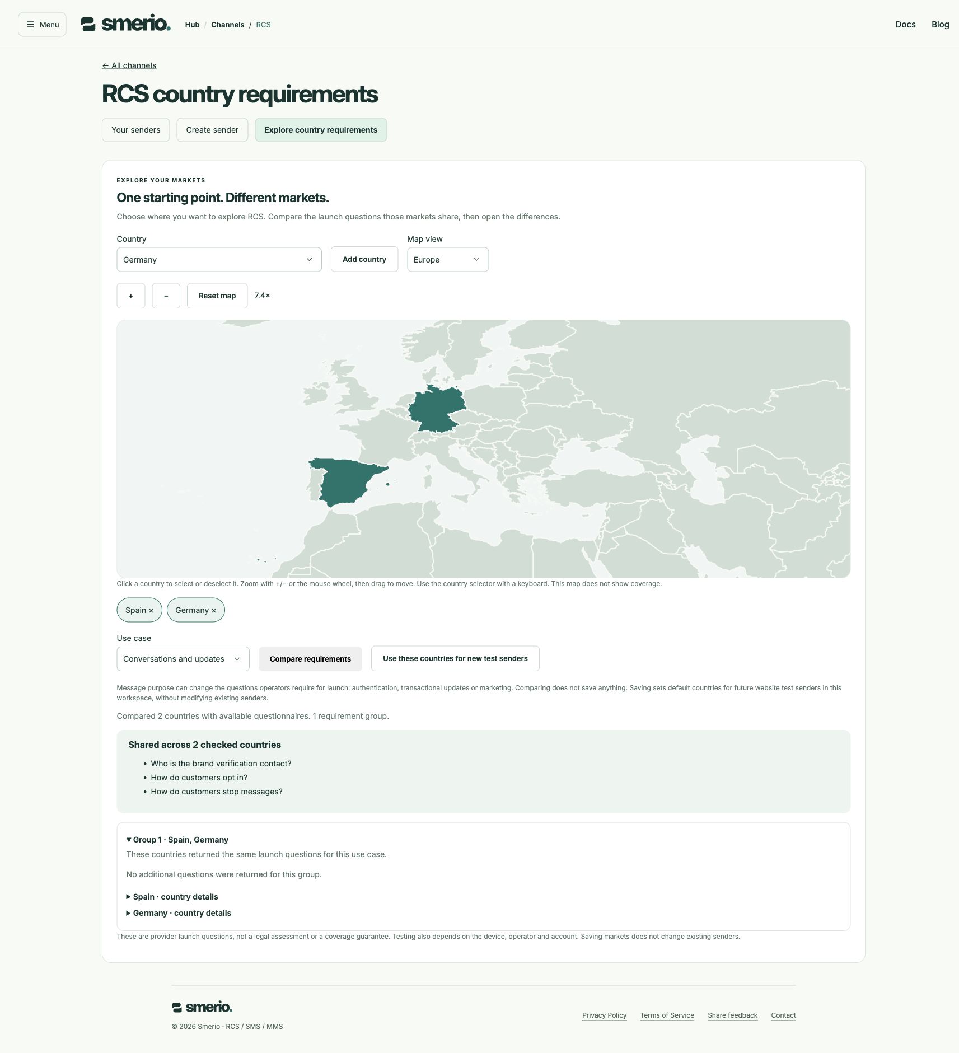Image resolution: width=959 pixels, height=1053 pixels.
Task: Open the Blog link in the header
Action: point(940,25)
